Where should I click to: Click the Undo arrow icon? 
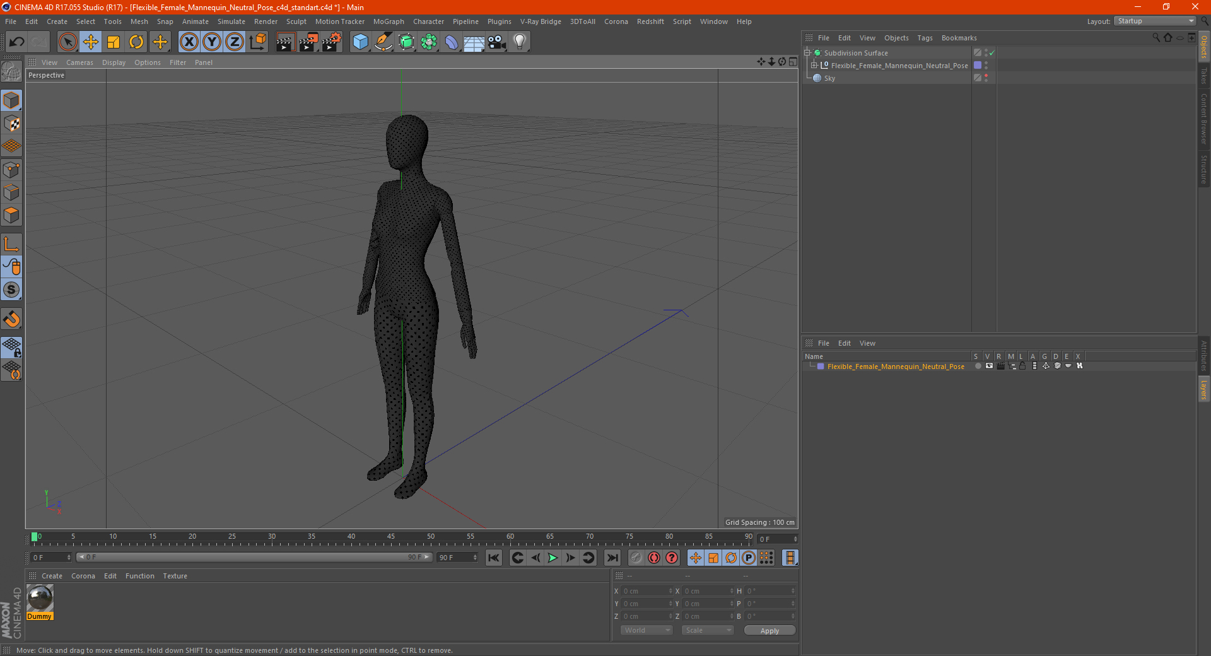coord(16,42)
